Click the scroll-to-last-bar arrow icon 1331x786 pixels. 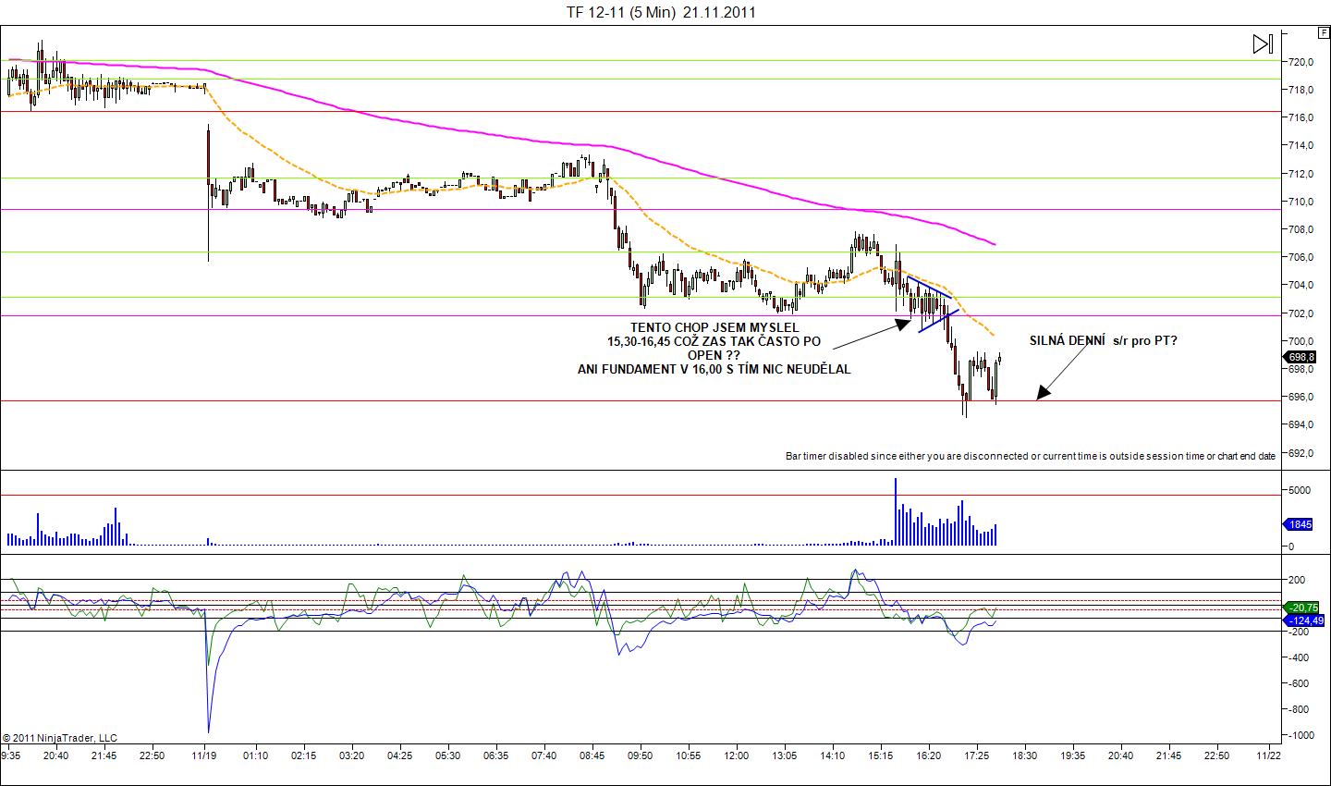tap(1263, 43)
